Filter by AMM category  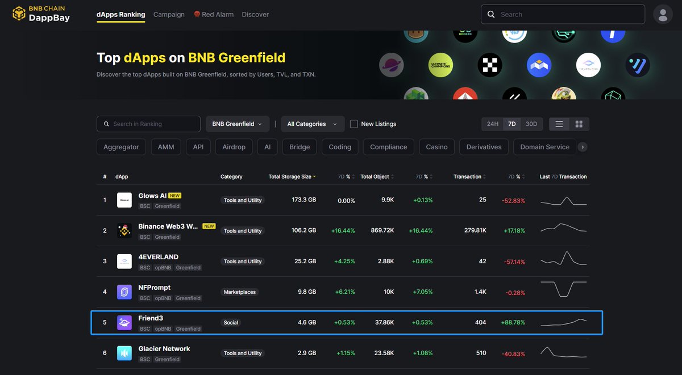(166, 147)
